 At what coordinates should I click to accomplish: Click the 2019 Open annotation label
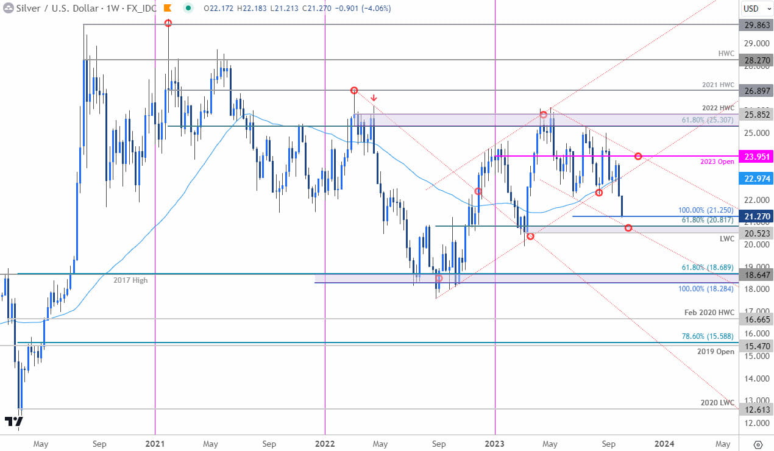717,352
